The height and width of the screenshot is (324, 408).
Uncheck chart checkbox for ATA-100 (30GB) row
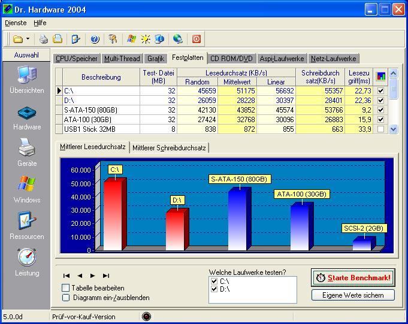(x=380, y=119)
